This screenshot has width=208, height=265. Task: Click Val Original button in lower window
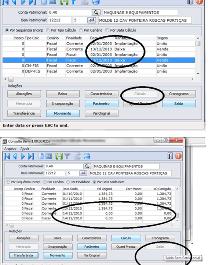[92, 255]
